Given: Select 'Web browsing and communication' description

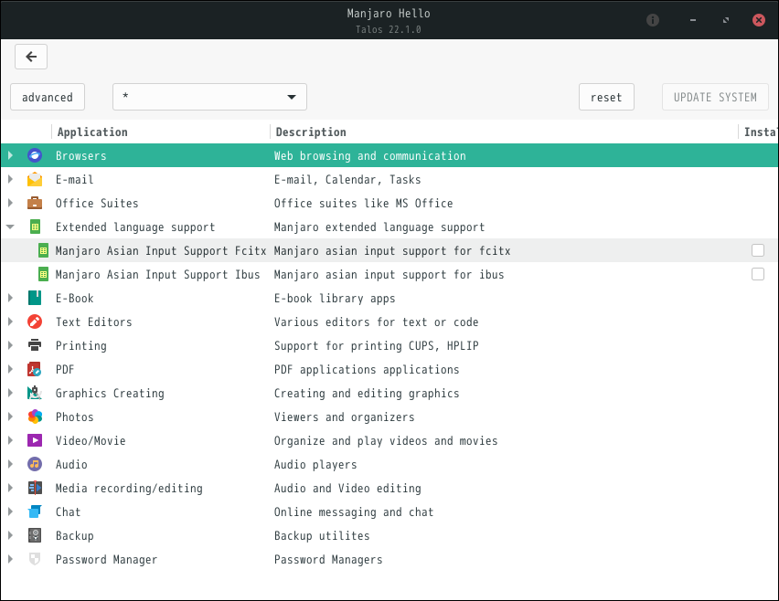Looking at the screenshot, I should point(369,156).
